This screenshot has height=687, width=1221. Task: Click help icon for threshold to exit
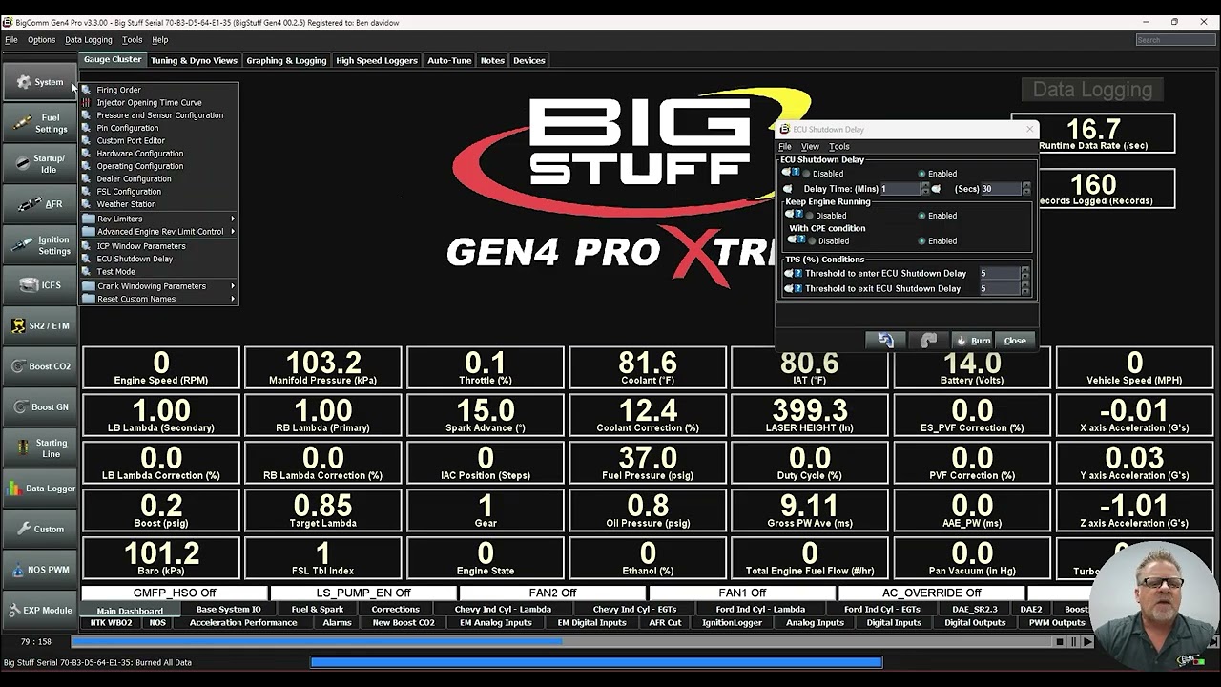coord(797,288)
